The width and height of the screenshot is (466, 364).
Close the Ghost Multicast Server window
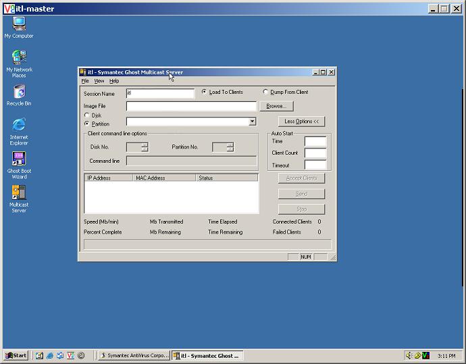point(332,72)
